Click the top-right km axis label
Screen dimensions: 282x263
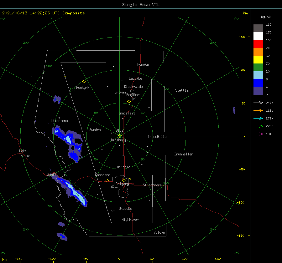click(245, 13)
